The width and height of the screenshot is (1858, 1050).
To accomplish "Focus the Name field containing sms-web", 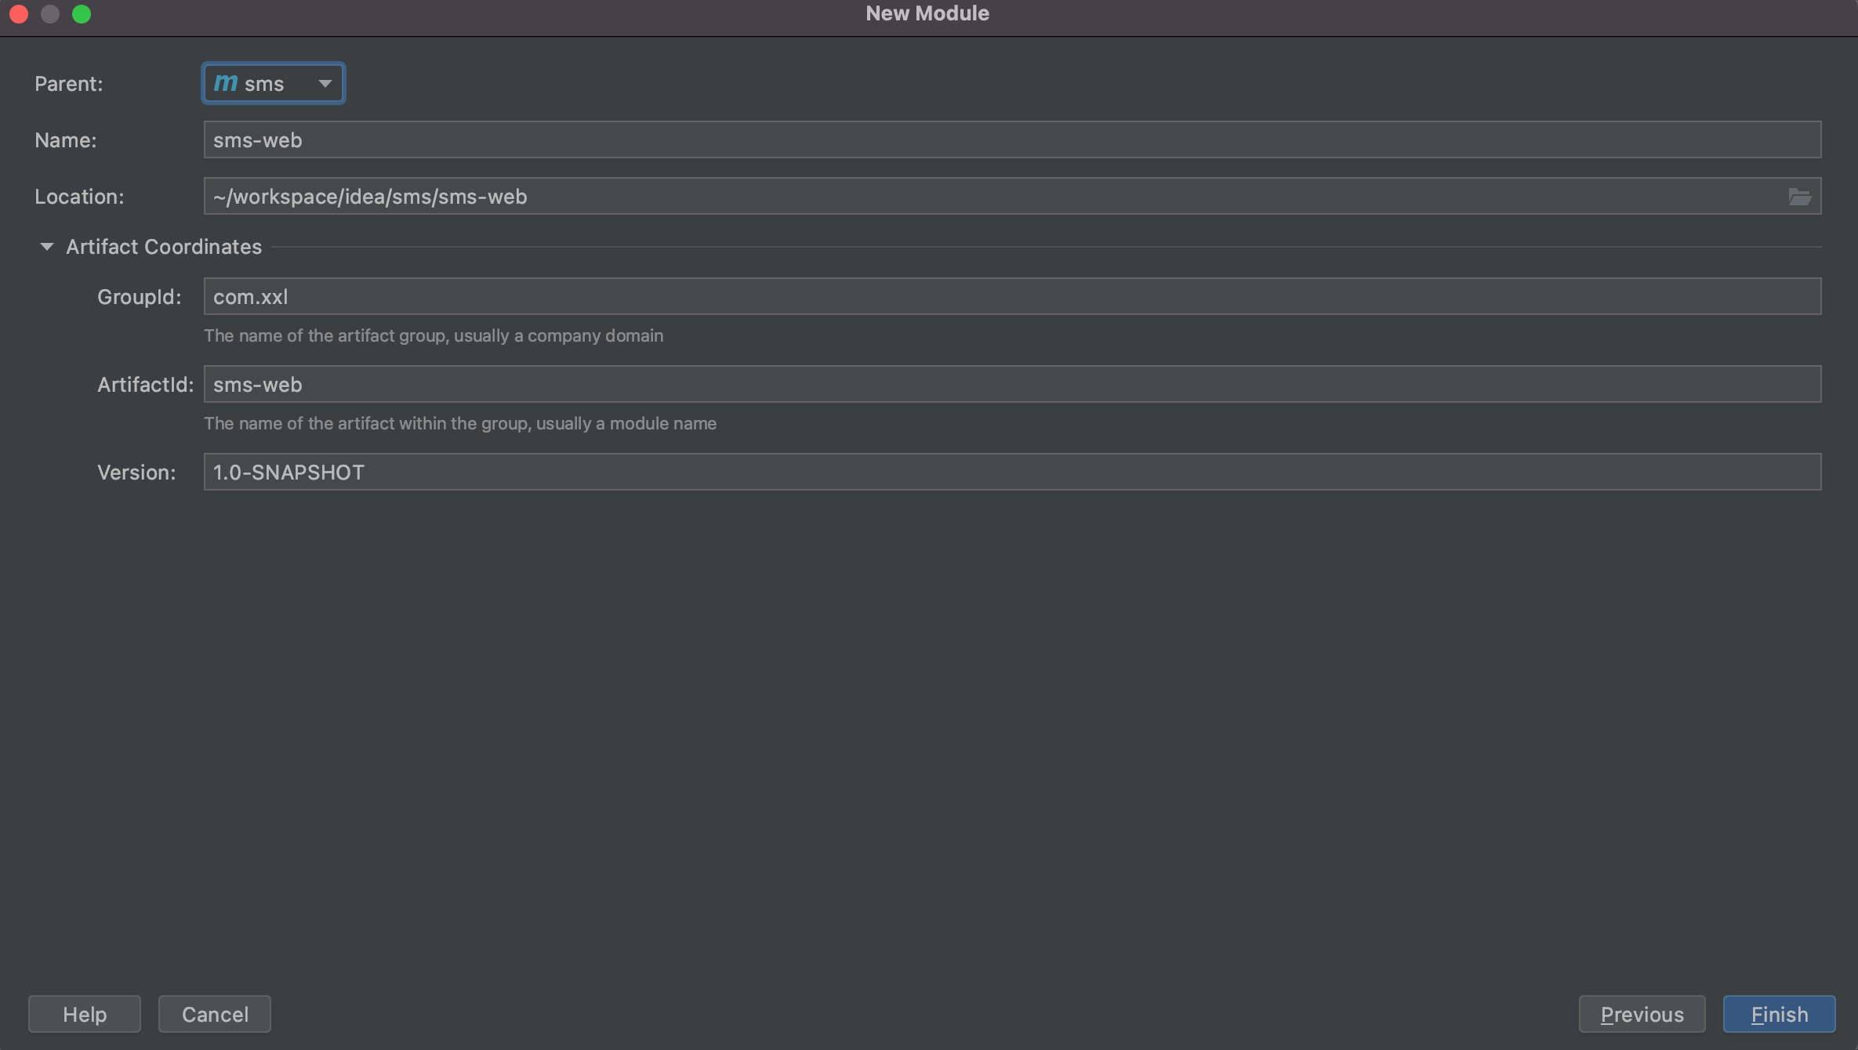I will point(1011,139).
